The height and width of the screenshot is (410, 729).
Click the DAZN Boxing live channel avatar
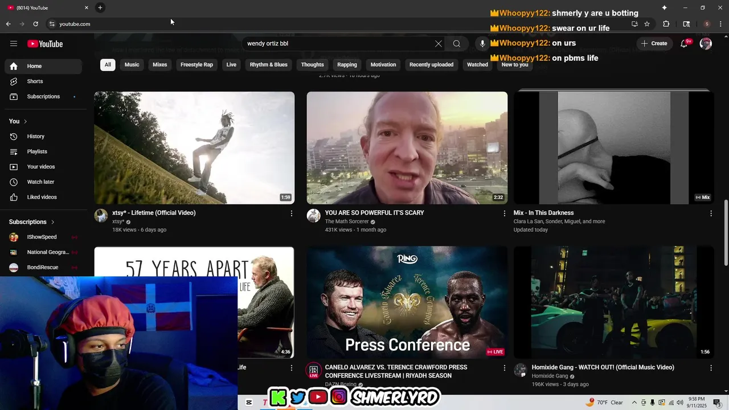313,371
